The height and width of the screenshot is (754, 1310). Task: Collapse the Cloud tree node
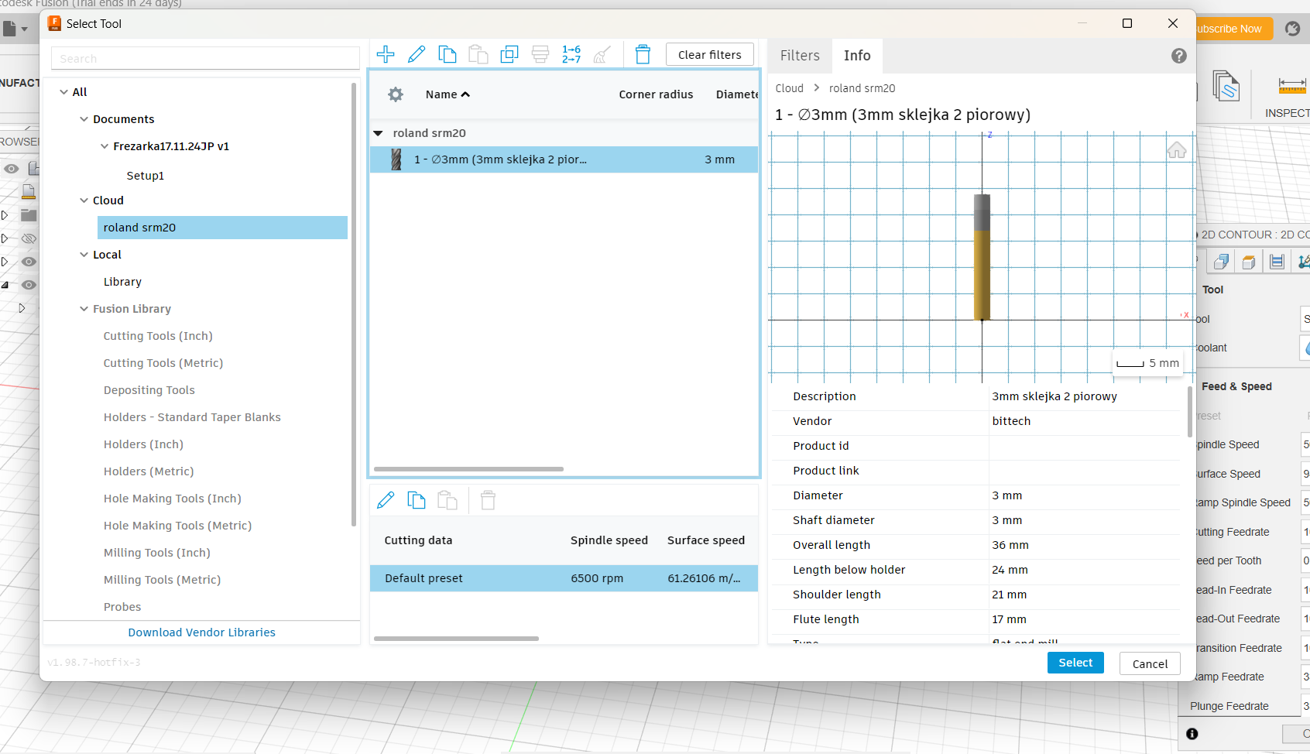point(84,200)
